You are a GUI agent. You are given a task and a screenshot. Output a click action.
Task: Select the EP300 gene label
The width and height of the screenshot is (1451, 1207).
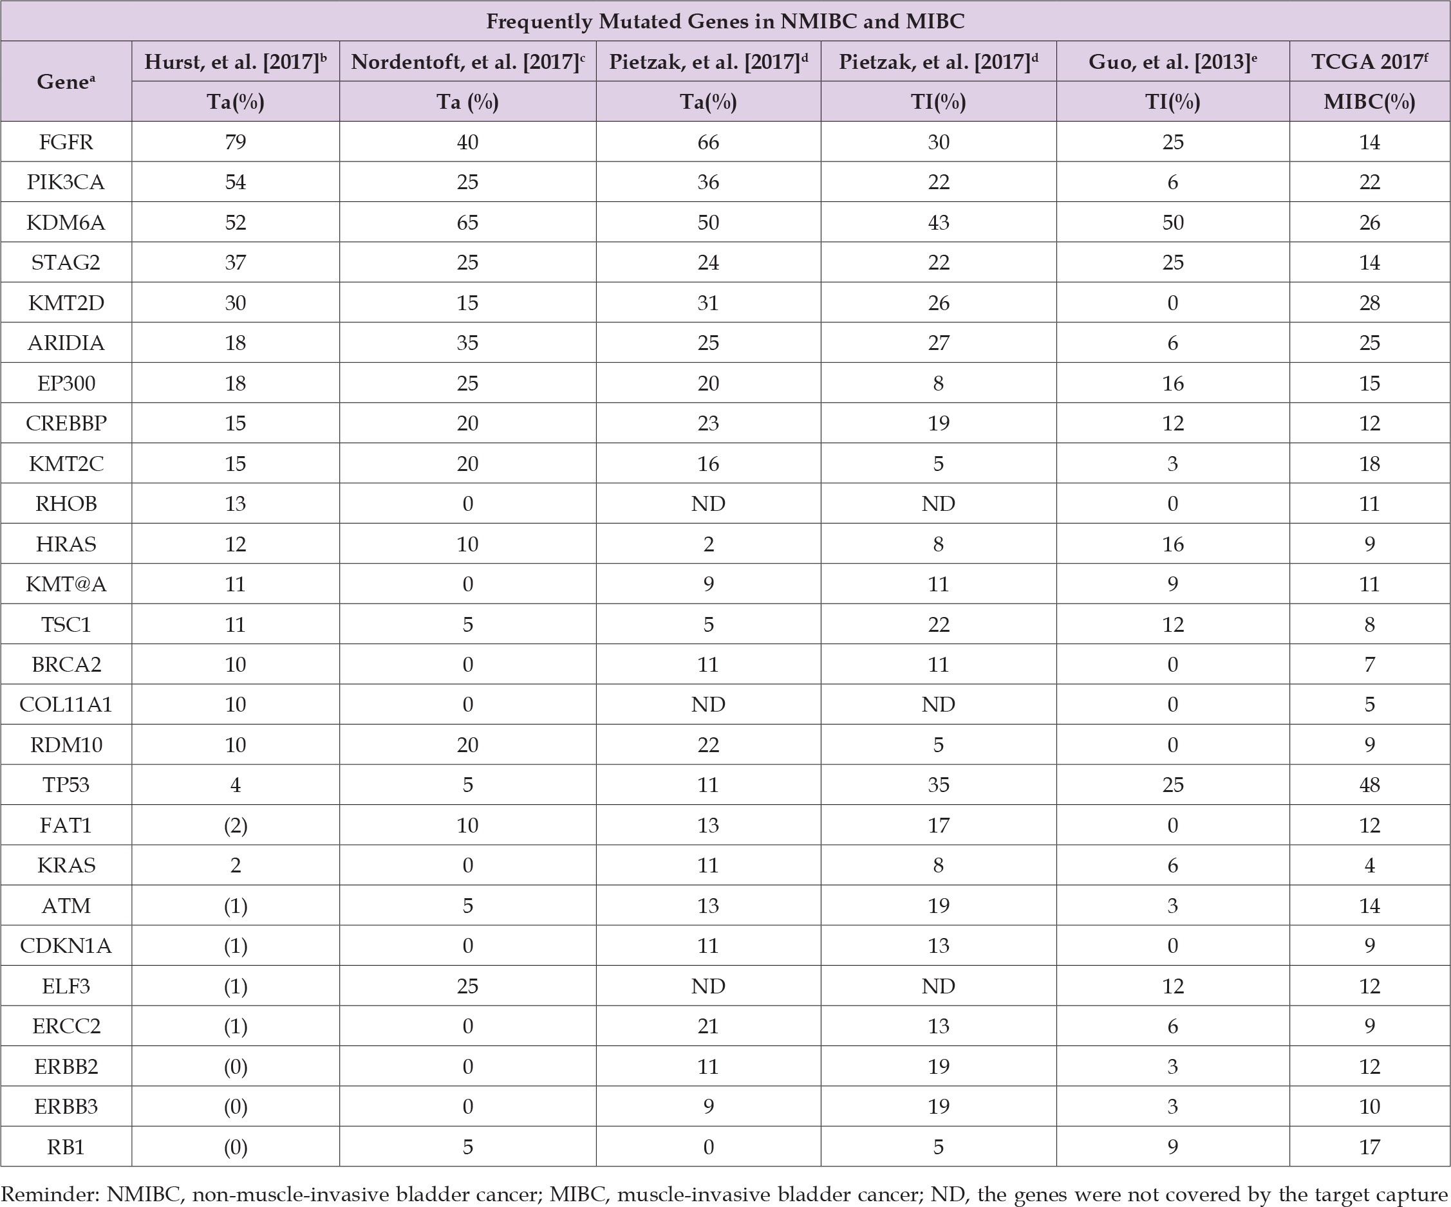pyautogui.click(x=66, y=383)
